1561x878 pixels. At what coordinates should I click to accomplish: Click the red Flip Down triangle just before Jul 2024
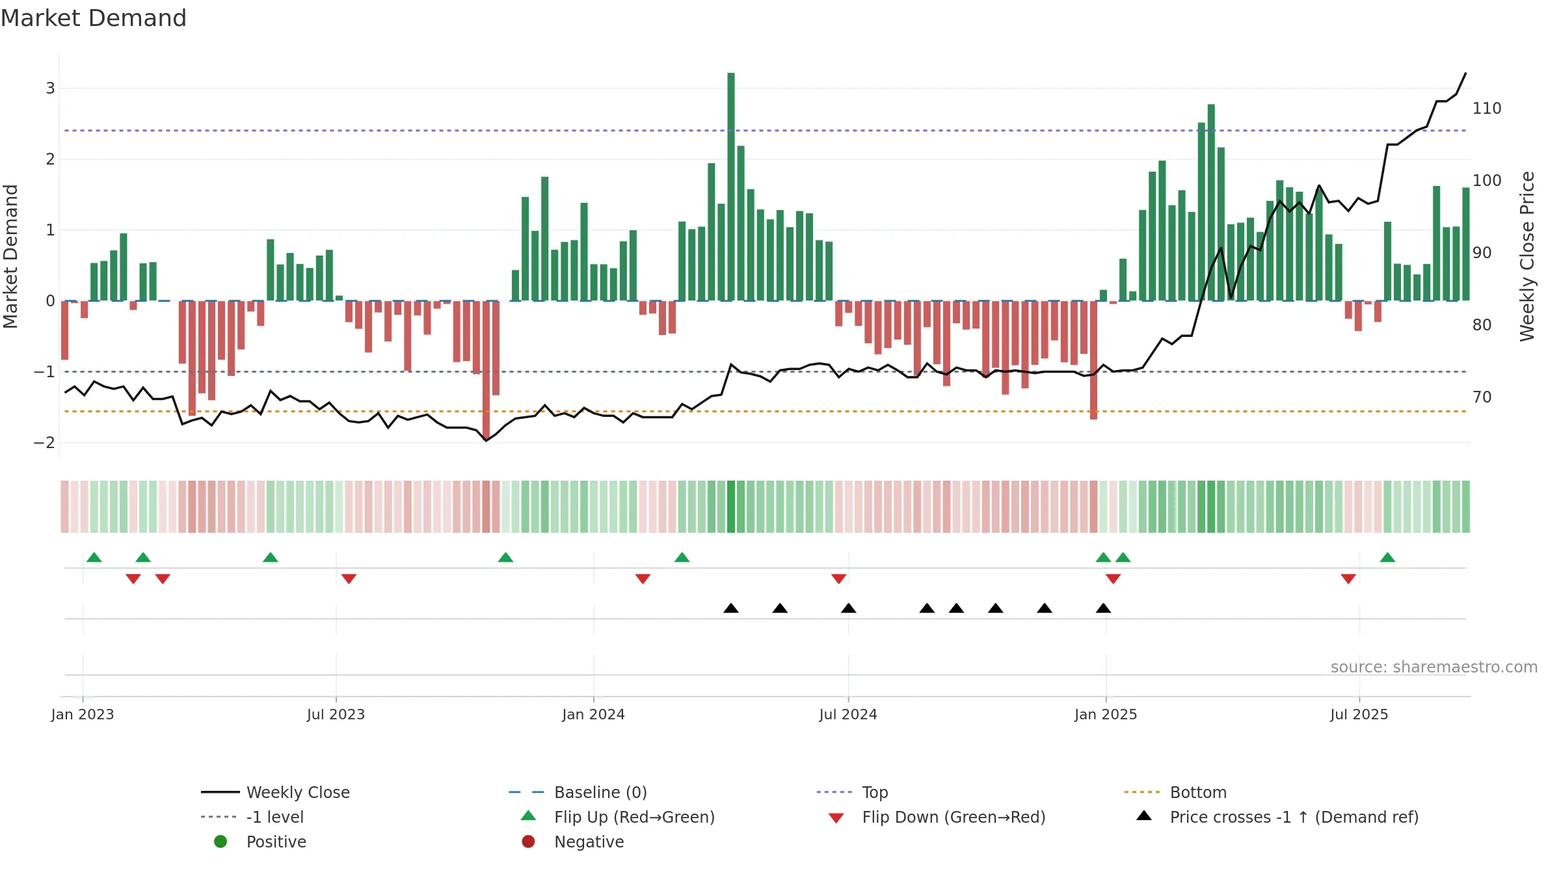[838, 579]
